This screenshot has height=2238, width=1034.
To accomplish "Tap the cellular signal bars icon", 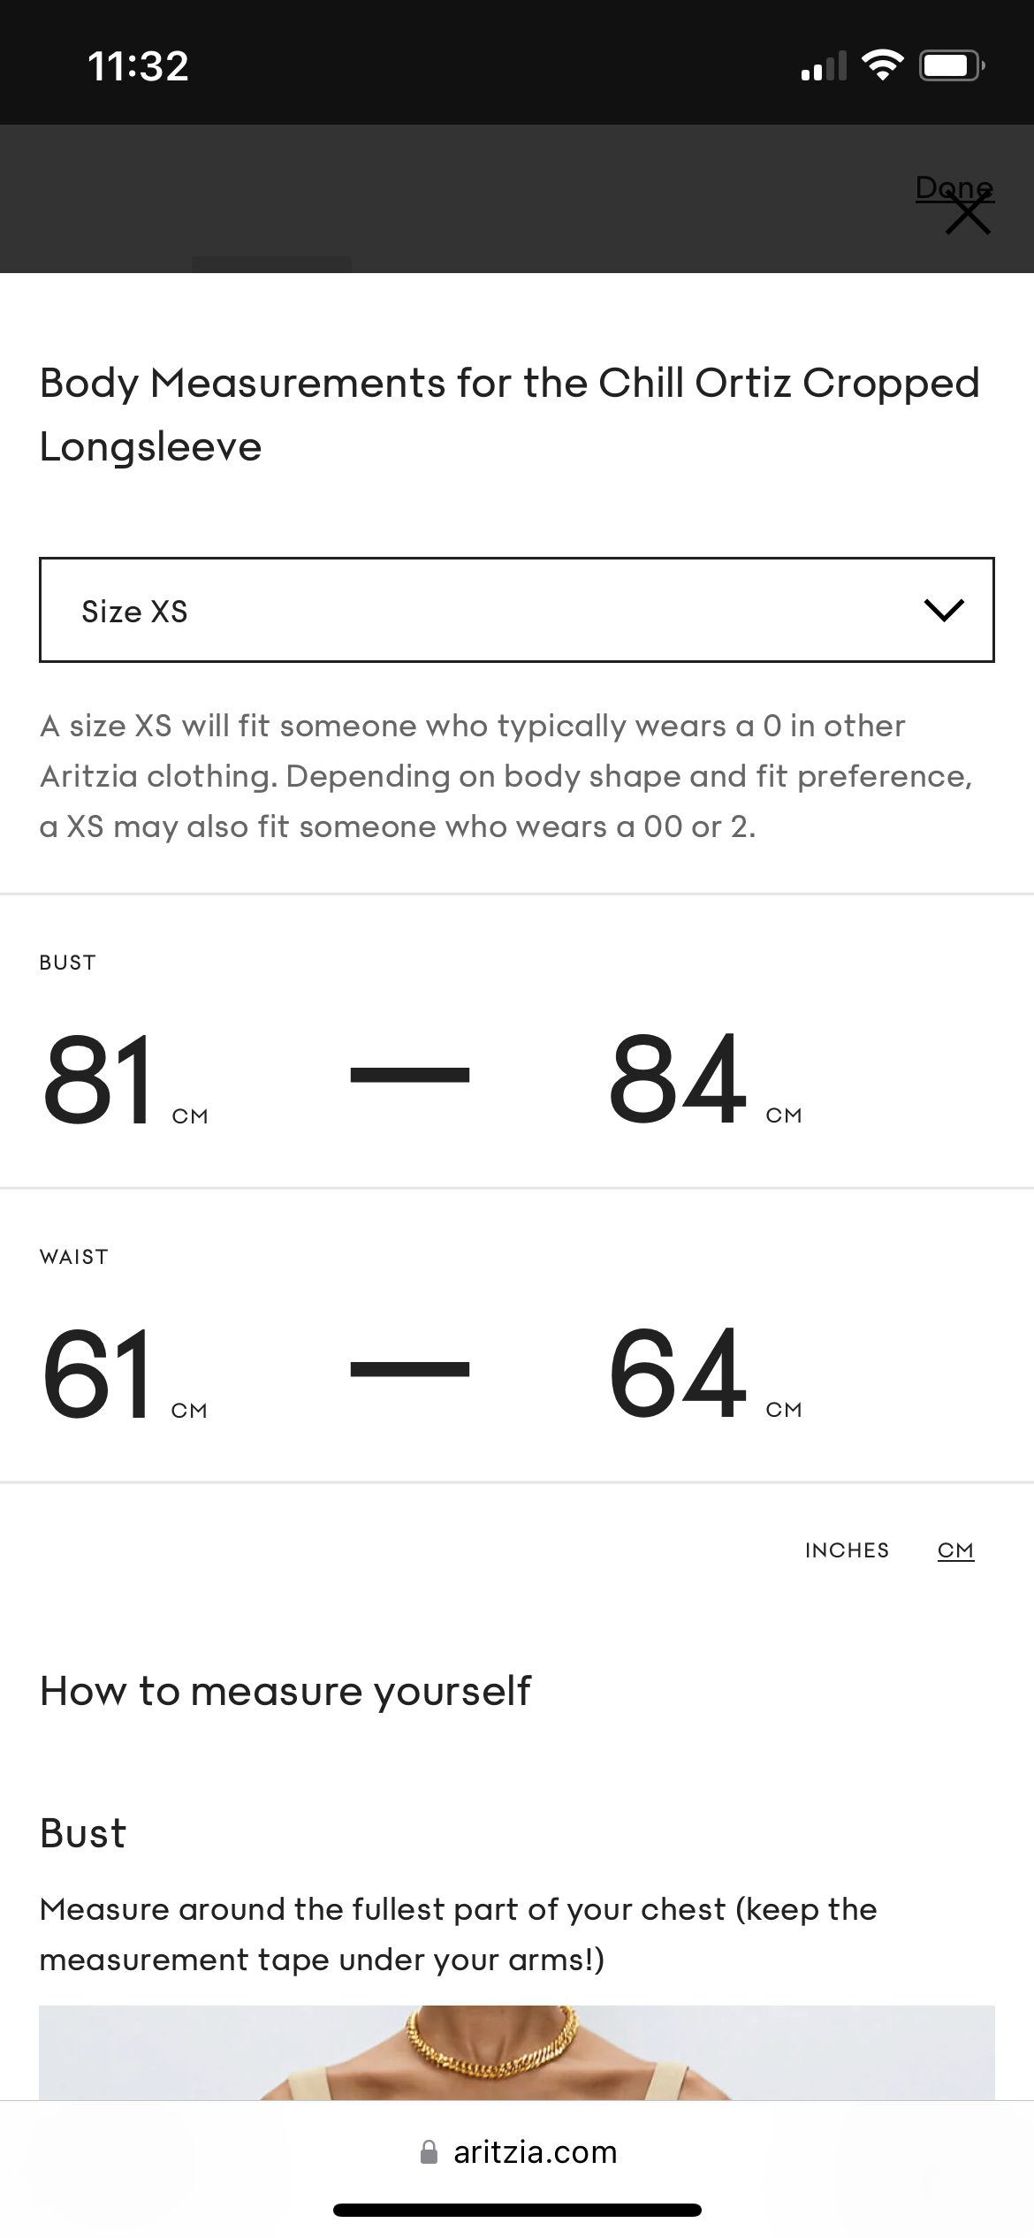I will pyautogui.click(x=823, y=66).
